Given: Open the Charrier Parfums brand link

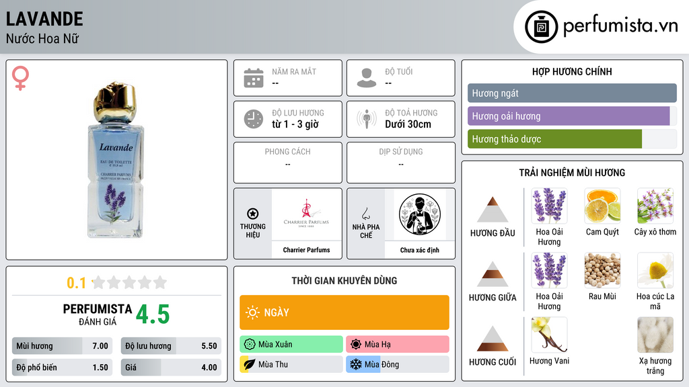Looking at the screenshot, I should tap(306, 250).
